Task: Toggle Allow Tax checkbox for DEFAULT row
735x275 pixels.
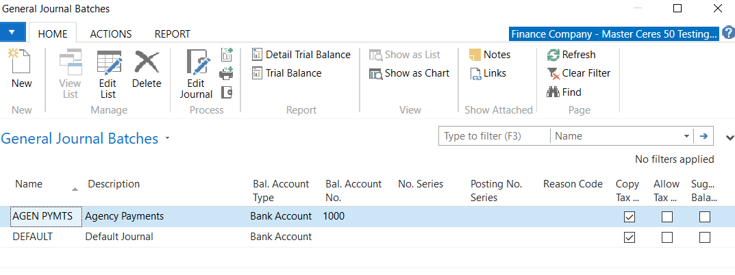Action: [667, 237]
